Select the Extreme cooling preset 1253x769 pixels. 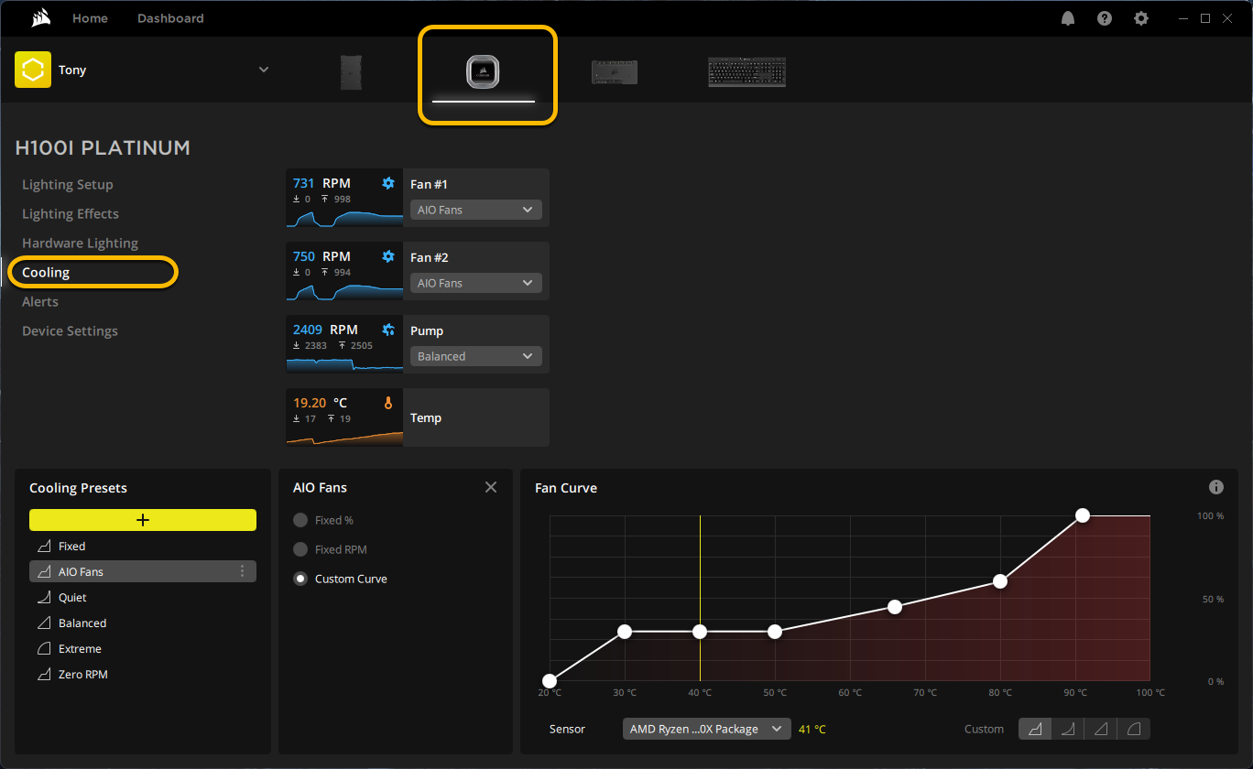(x=143, y=648)
